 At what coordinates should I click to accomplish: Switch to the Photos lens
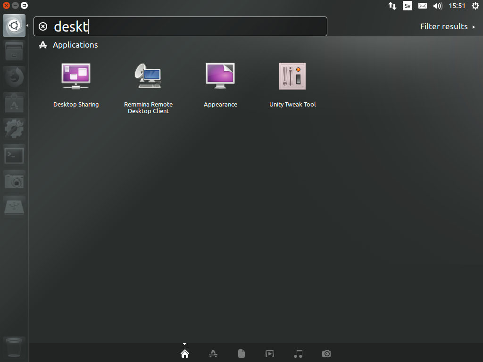326,354
